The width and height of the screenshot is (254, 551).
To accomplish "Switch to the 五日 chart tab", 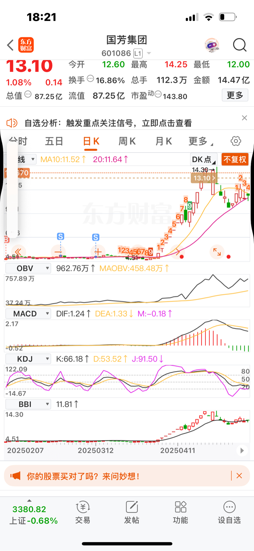I will pos(54,141).
